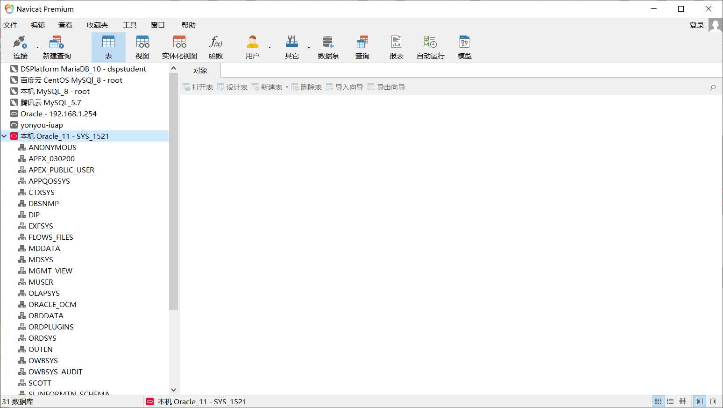Open the 模型 (Model) tool

[x=465, y=47]
